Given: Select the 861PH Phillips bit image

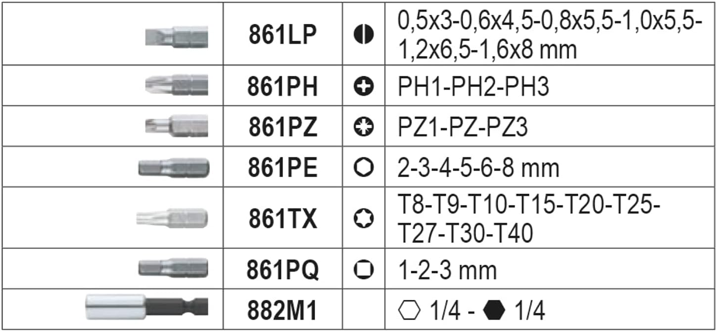Looking at the screenshot, I should 177,85.
